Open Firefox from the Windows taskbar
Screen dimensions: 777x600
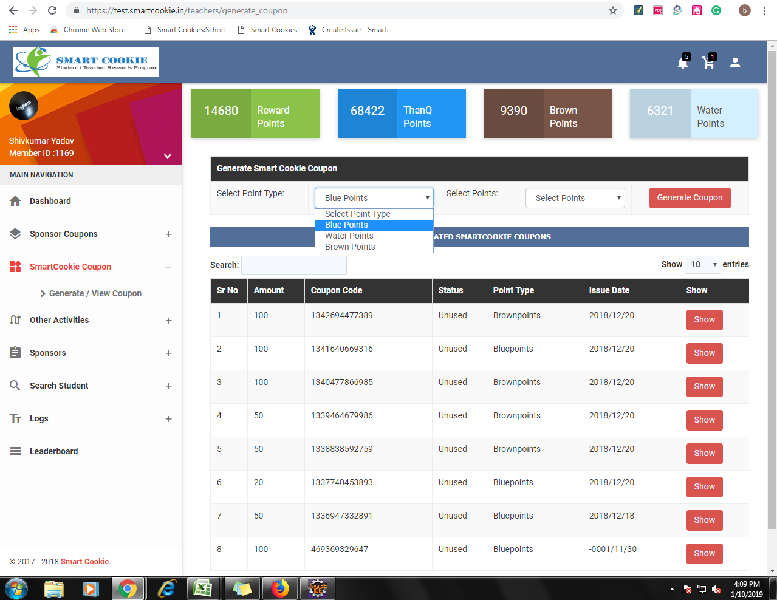click(280, 588)
